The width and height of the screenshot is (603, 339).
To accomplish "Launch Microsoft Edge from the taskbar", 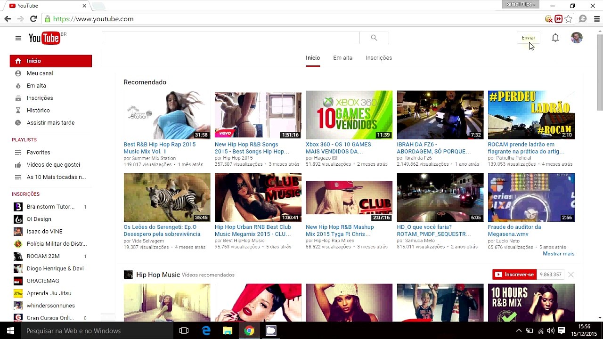I will [206, 331].
